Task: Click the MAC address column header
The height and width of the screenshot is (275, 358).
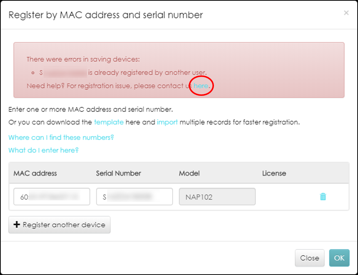Action: tap(35, 173)
